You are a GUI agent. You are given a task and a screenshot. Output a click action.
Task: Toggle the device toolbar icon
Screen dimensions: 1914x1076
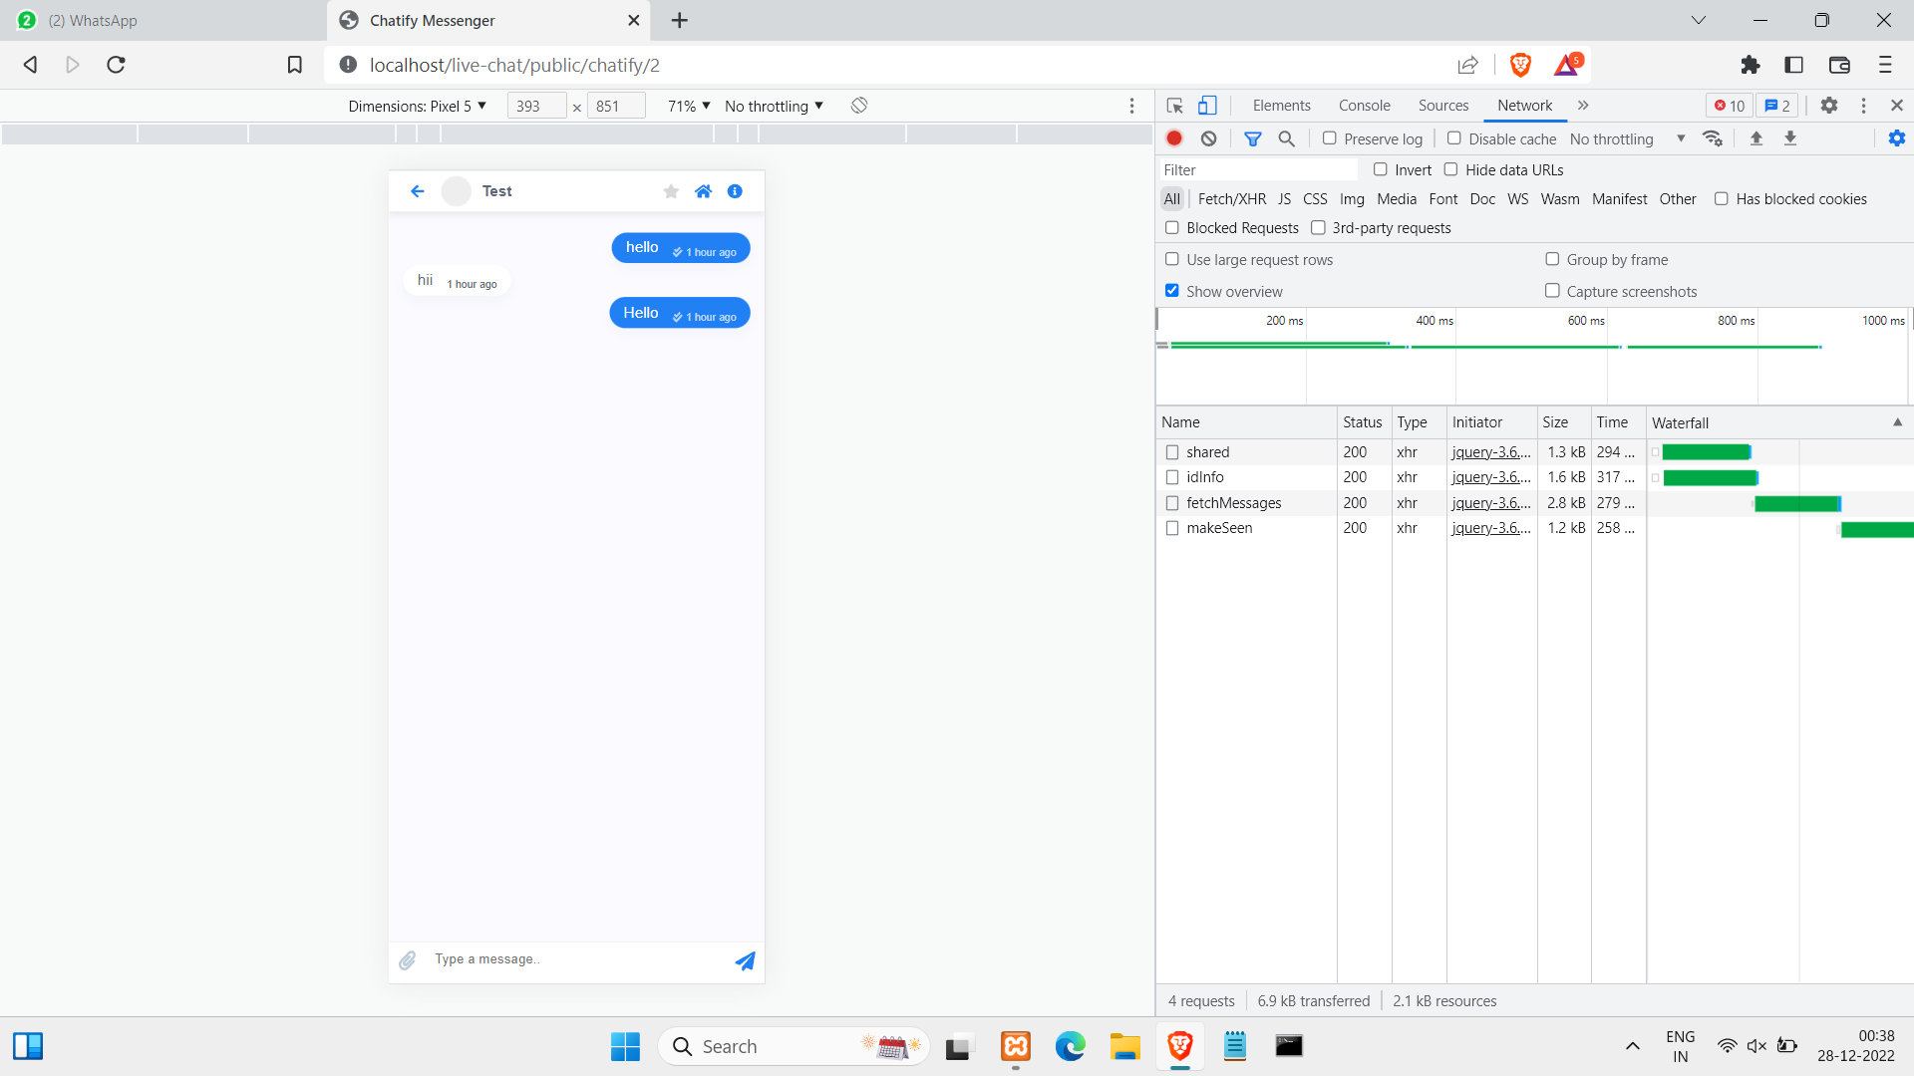(x=1207, y=106)
